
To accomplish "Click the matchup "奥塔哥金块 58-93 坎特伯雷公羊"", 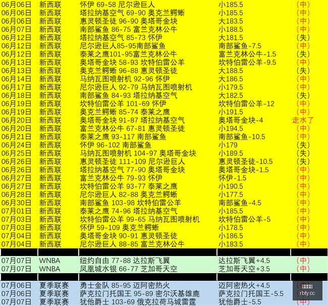I will click(x=132, y=63).
